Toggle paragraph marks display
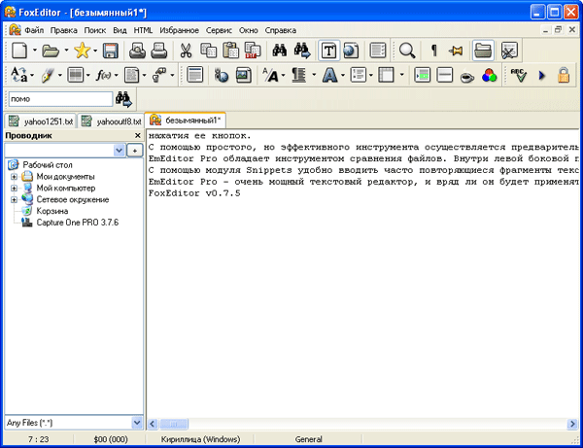583x448 pixels. point(433,51)
